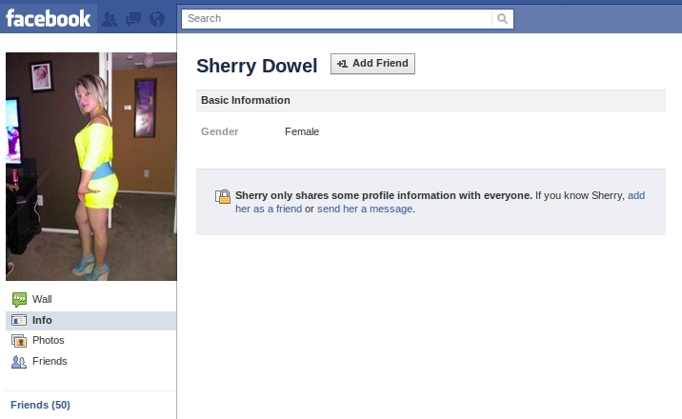
Task: Open friend requests icon in header
Action: tap(110, 19)
